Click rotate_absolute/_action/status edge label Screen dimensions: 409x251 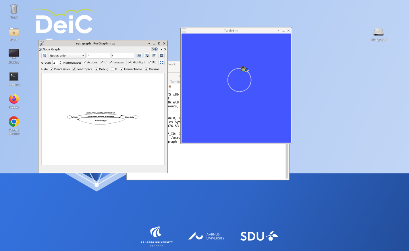[101, 116]
